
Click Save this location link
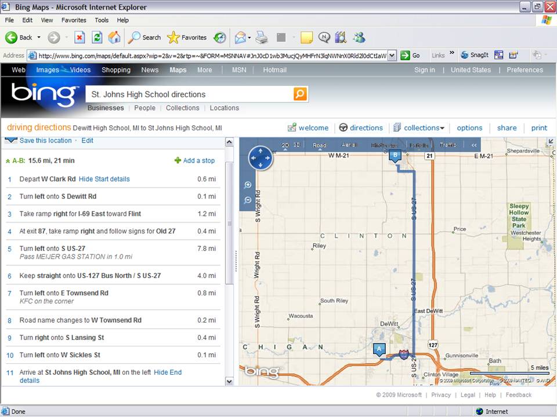[45, 140]
